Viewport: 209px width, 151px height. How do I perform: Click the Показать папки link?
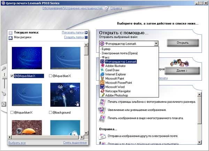[73, 32]
